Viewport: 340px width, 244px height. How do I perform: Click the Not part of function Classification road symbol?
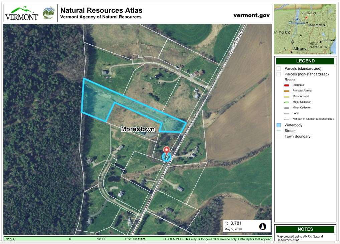pos(287,119)
